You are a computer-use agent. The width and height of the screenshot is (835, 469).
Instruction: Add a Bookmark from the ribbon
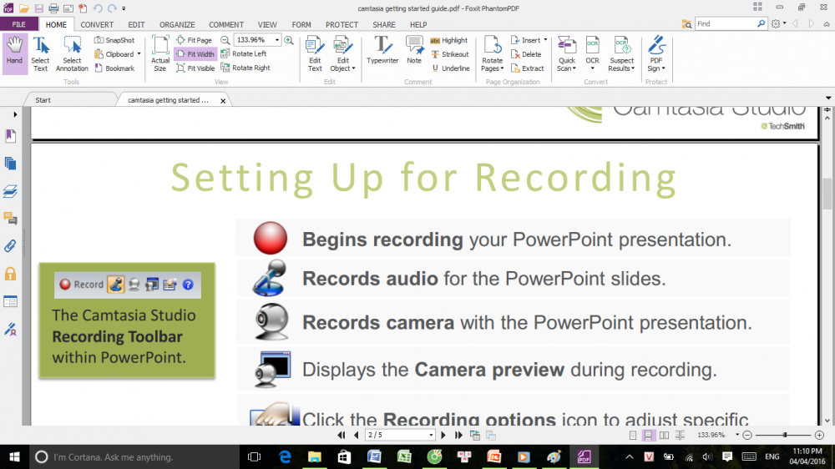(114, 68)
